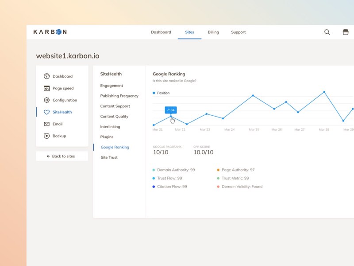Go to Dashboard in top navigation
The image size is (354, 266).
pyautogui.click(x=161, y=32)
